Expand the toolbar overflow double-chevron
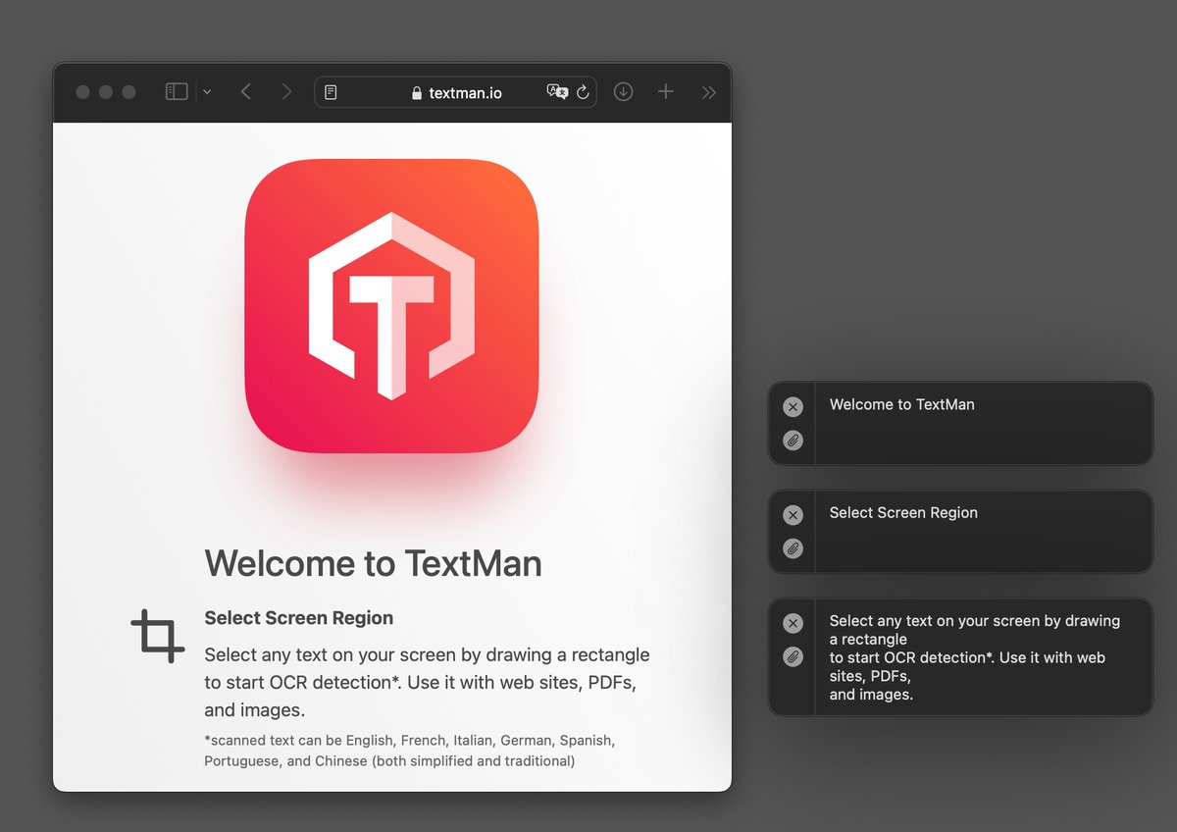The height and width of the screenshot is (832, 1177). pyautogui.click(x=708, y=92)
